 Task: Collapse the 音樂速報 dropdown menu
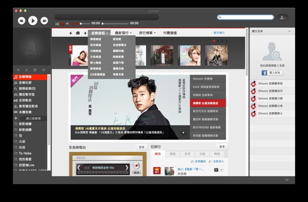[99, 33]
